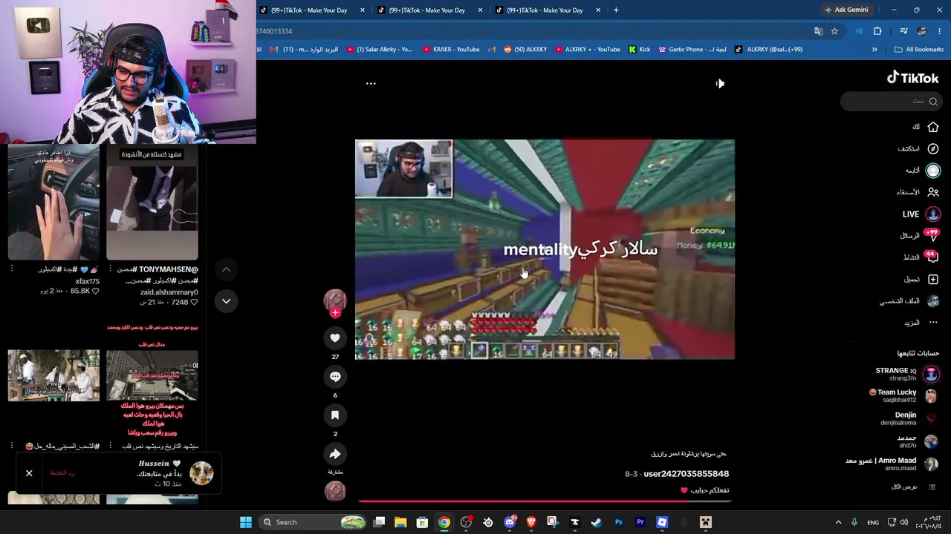Open Activity inbox with the 44 badge

pyautogui.click(x=921, y=257)
